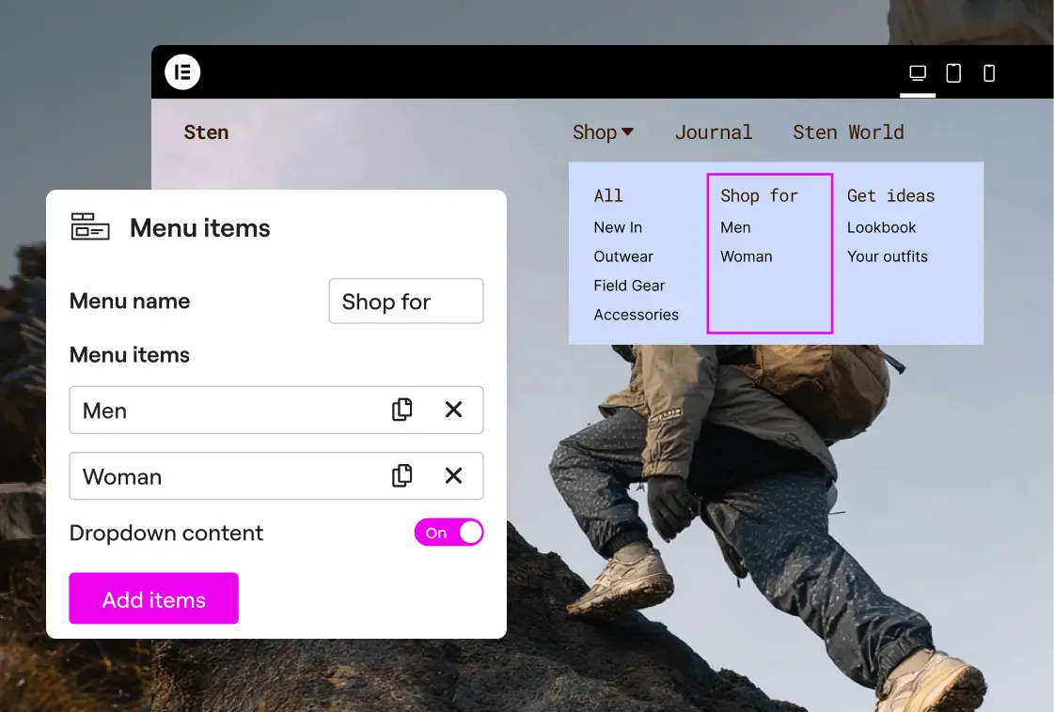
Task: Expand the Shop dropdown menu
Action: (603, 132)
